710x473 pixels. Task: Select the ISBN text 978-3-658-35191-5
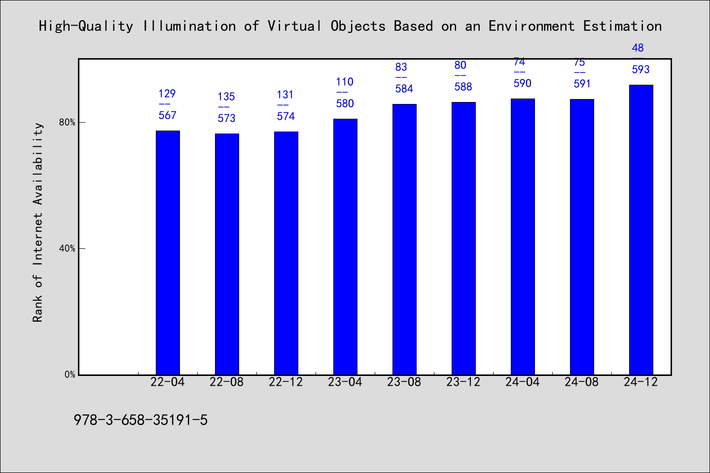coord(141,420)
